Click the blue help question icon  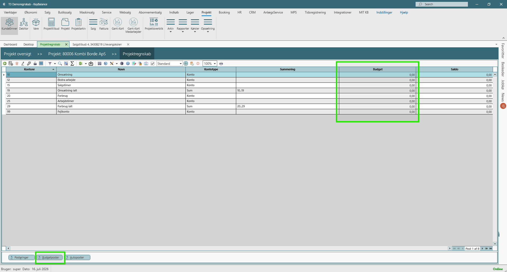[x=128, y=63]
